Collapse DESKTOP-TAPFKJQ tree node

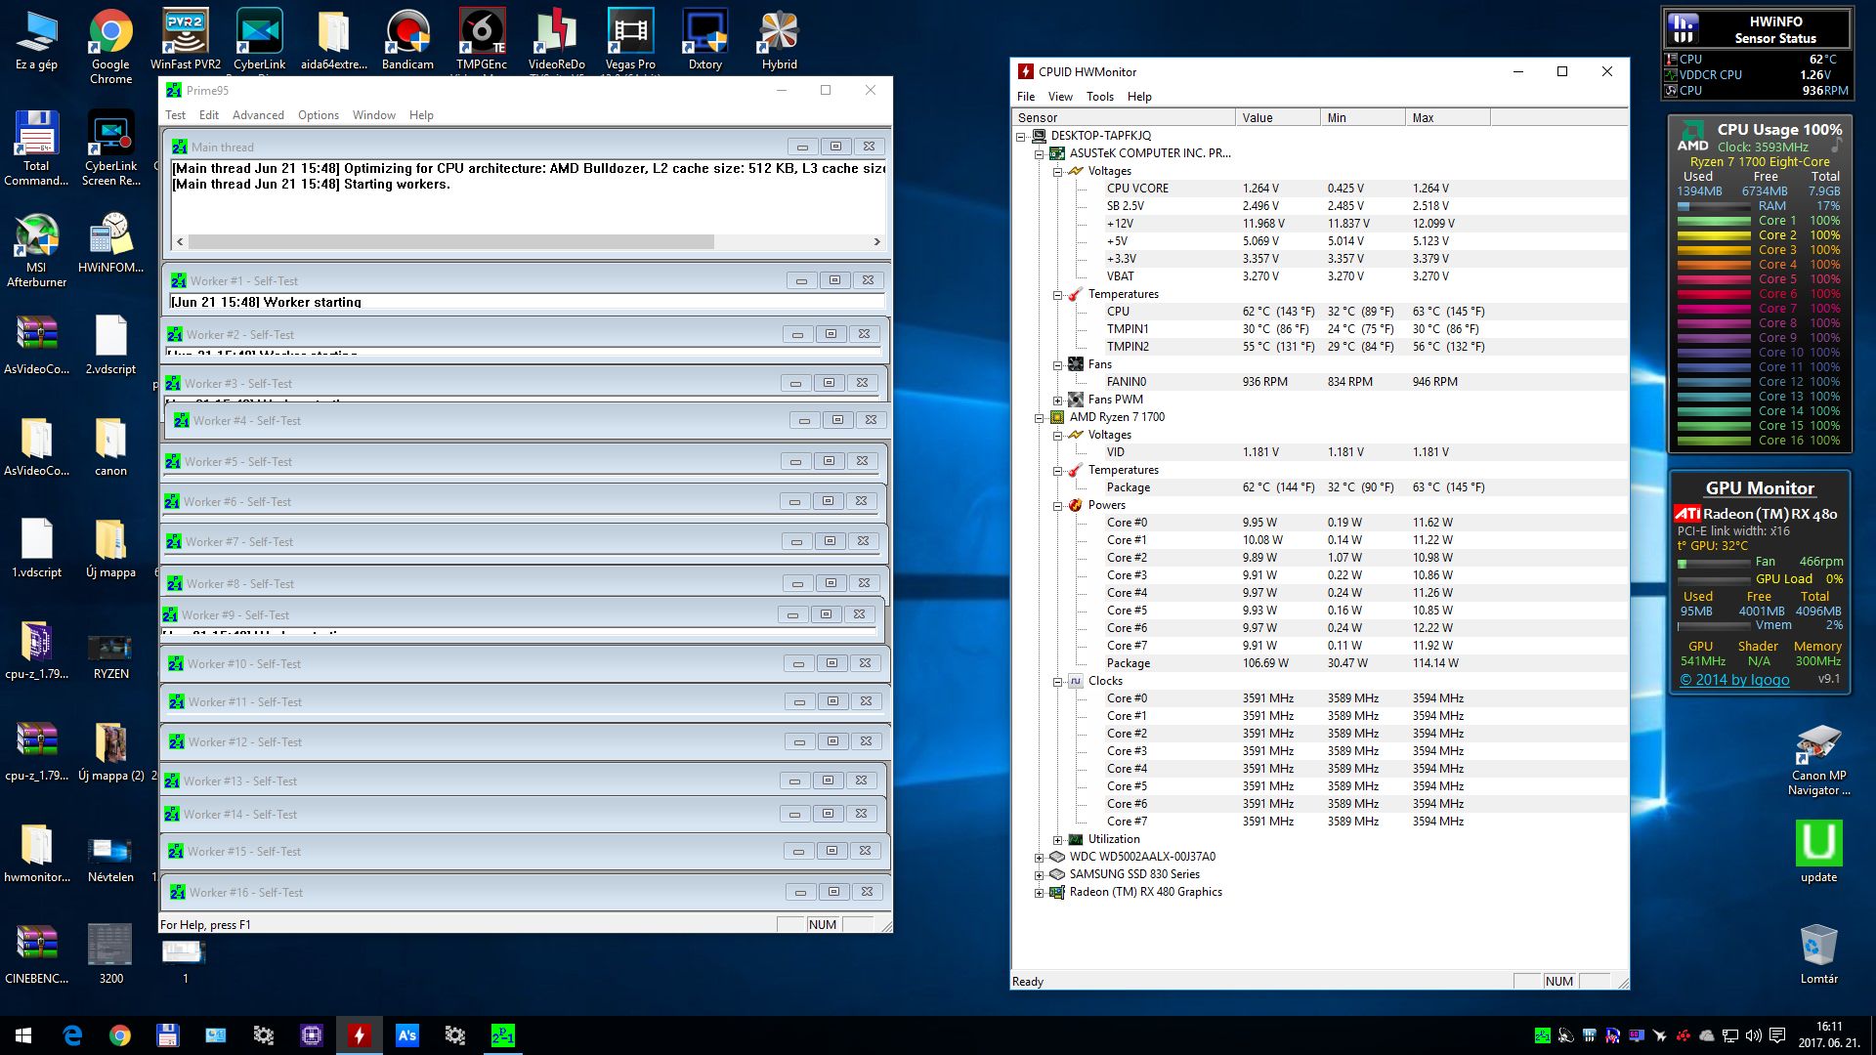(1020, 137)
